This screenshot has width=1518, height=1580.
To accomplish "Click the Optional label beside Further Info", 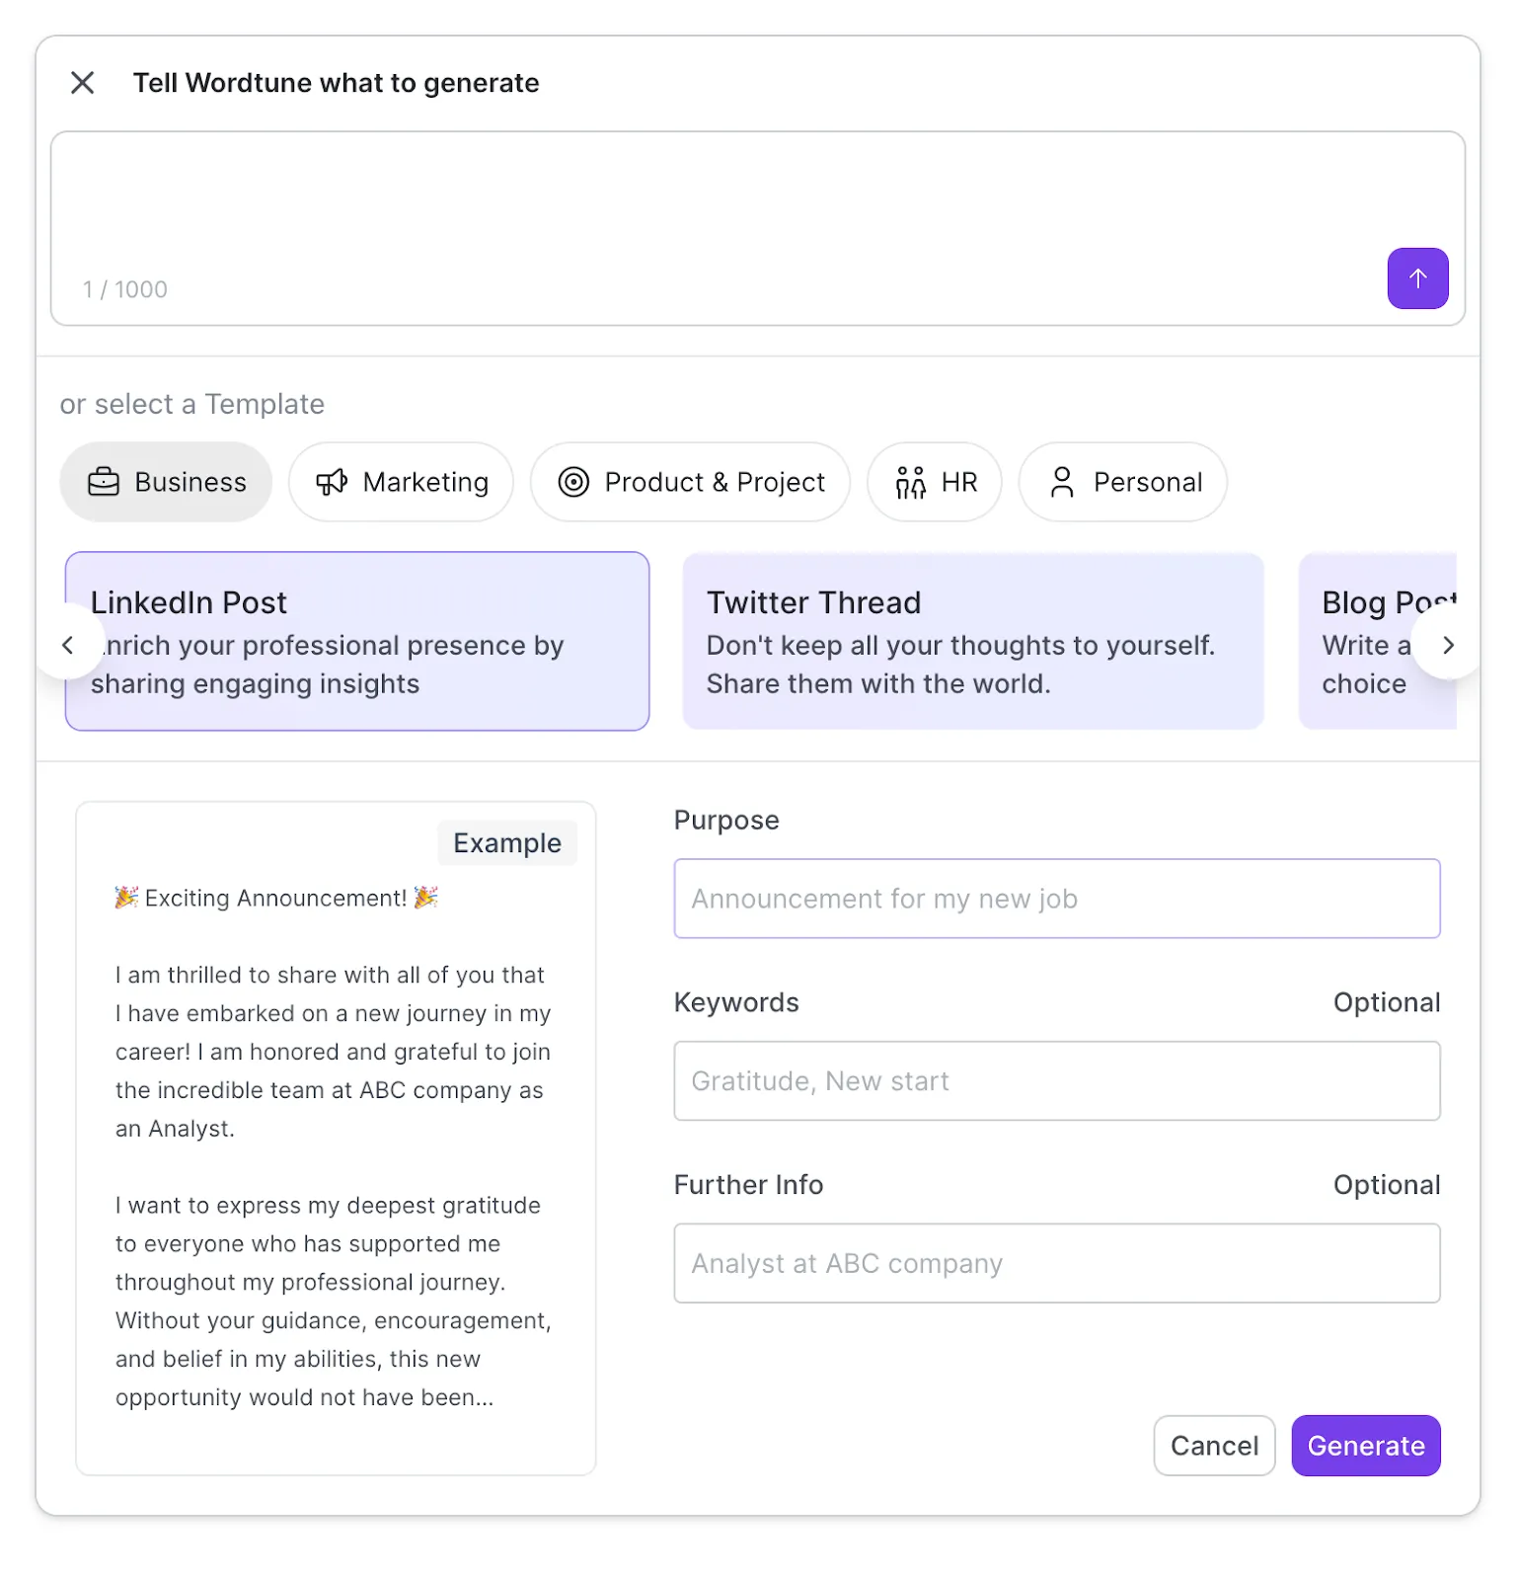I will 1387,1185.
